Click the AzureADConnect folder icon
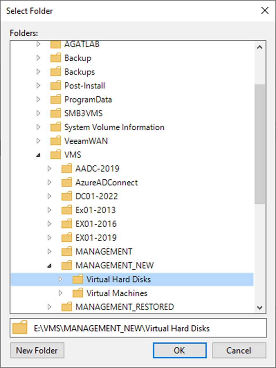 coord(66,182)
